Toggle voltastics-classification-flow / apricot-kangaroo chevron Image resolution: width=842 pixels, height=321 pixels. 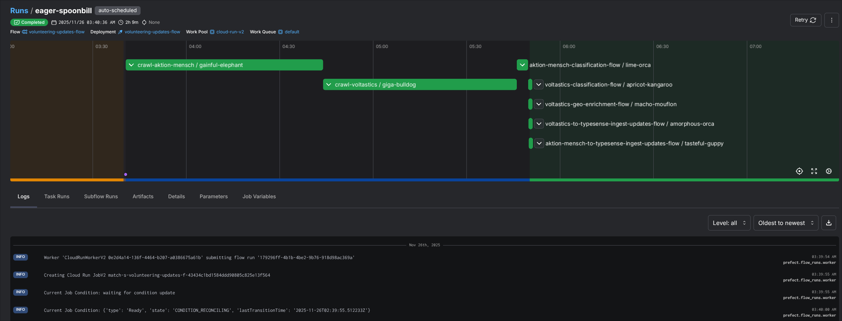538,85
